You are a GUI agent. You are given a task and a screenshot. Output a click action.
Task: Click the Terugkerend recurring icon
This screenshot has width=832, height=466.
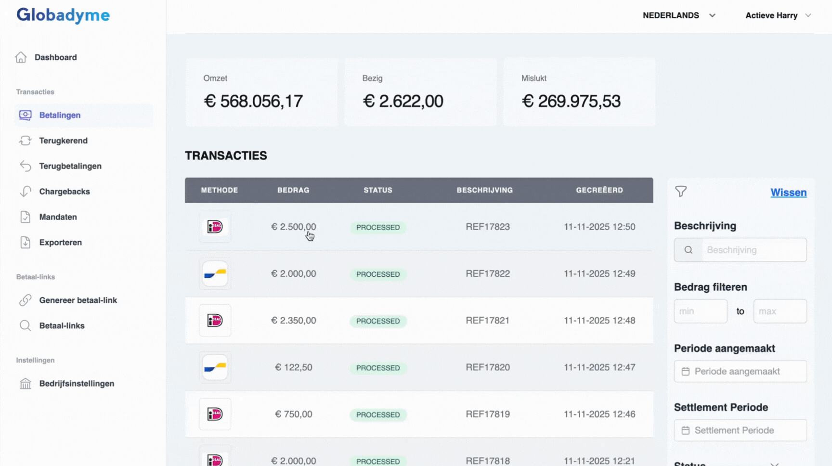pyautogui.click(x=25, y=141)
